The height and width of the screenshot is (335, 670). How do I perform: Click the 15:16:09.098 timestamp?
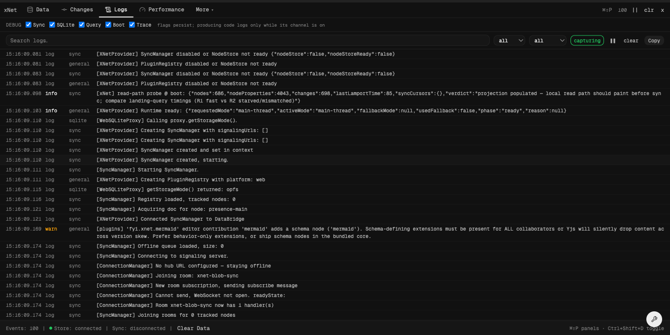coord(24,94)
